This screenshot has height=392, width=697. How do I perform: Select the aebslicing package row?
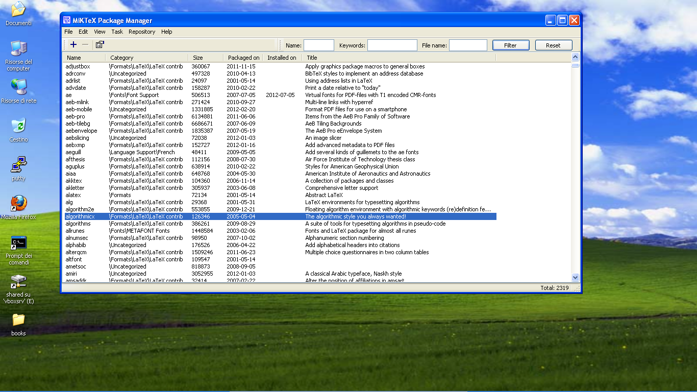(x=280, y=138)
